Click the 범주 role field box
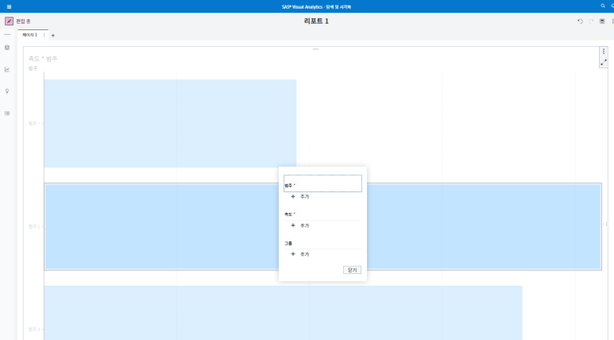Viewport: 614px width, 340px height. (322, 184)
